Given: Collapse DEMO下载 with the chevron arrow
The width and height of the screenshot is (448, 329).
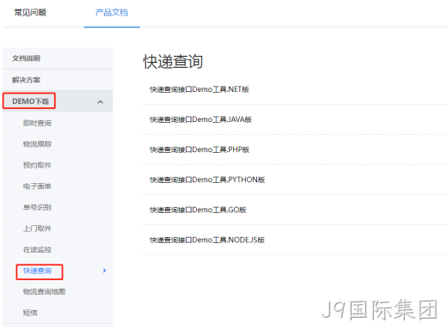Looking at the screenshot, I should [x=101, y=102].
